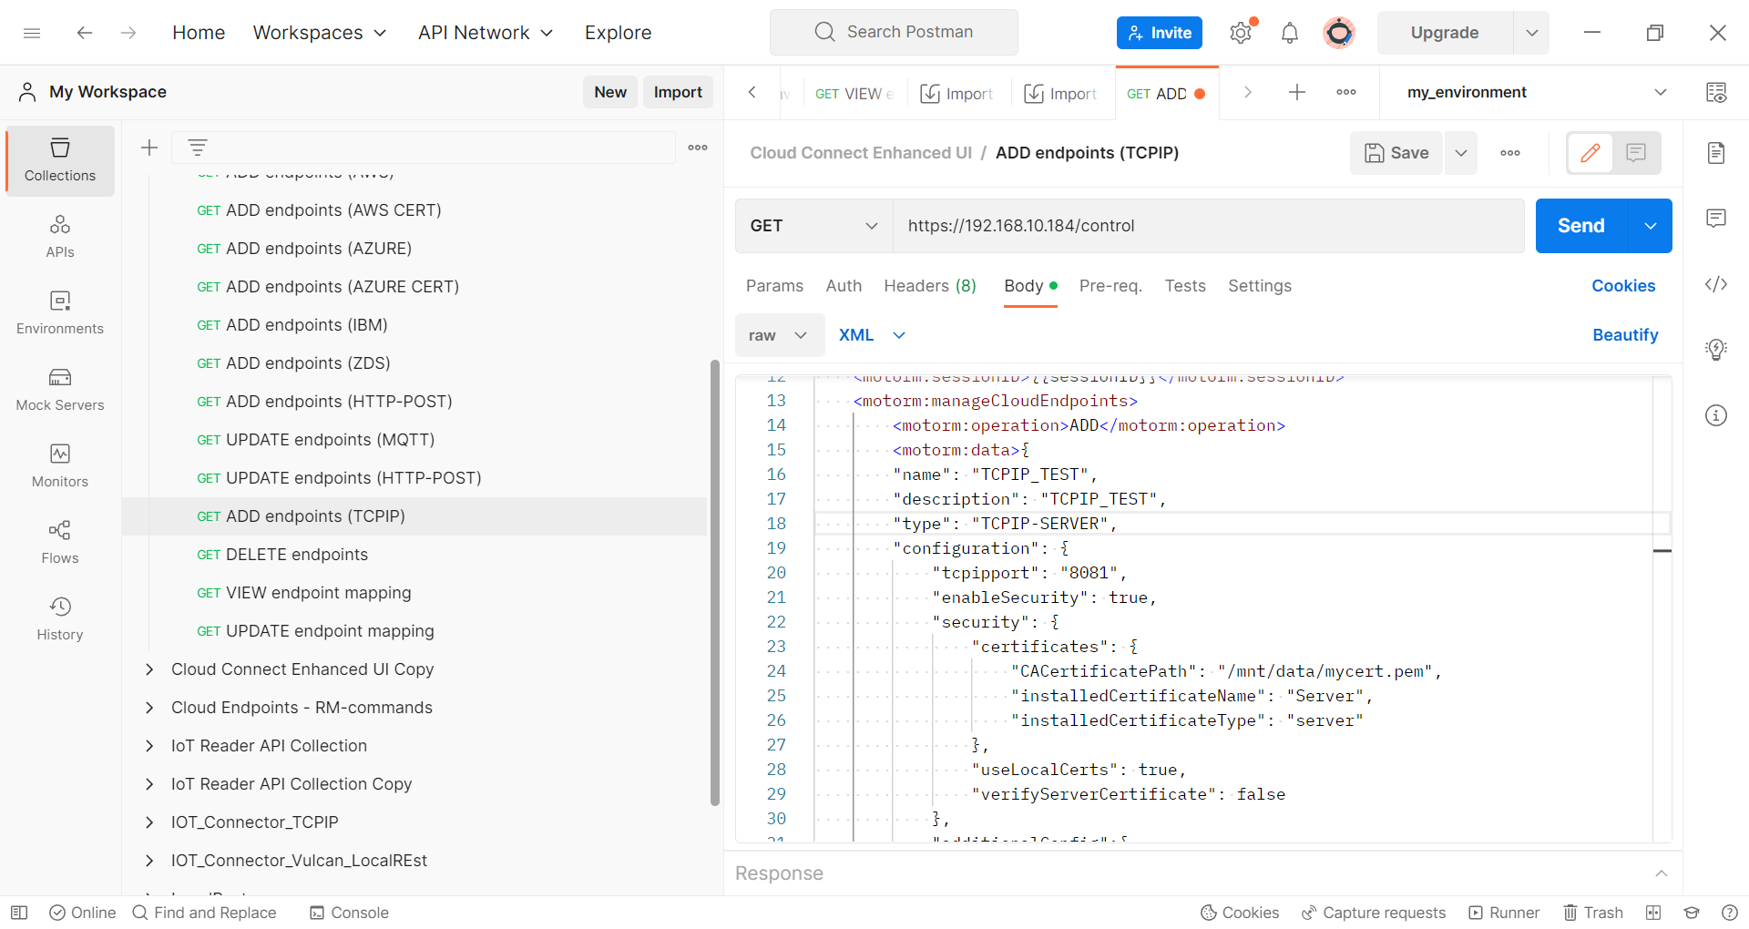Switch to the Params tab
This screenshot has height=929, width=1749.
click(x=774, y=286)
